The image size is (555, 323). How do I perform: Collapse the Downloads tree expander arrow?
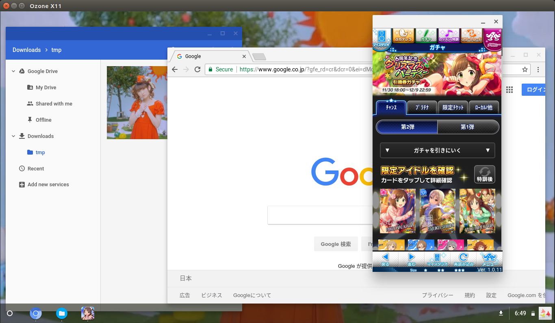(x=13, y=136)
